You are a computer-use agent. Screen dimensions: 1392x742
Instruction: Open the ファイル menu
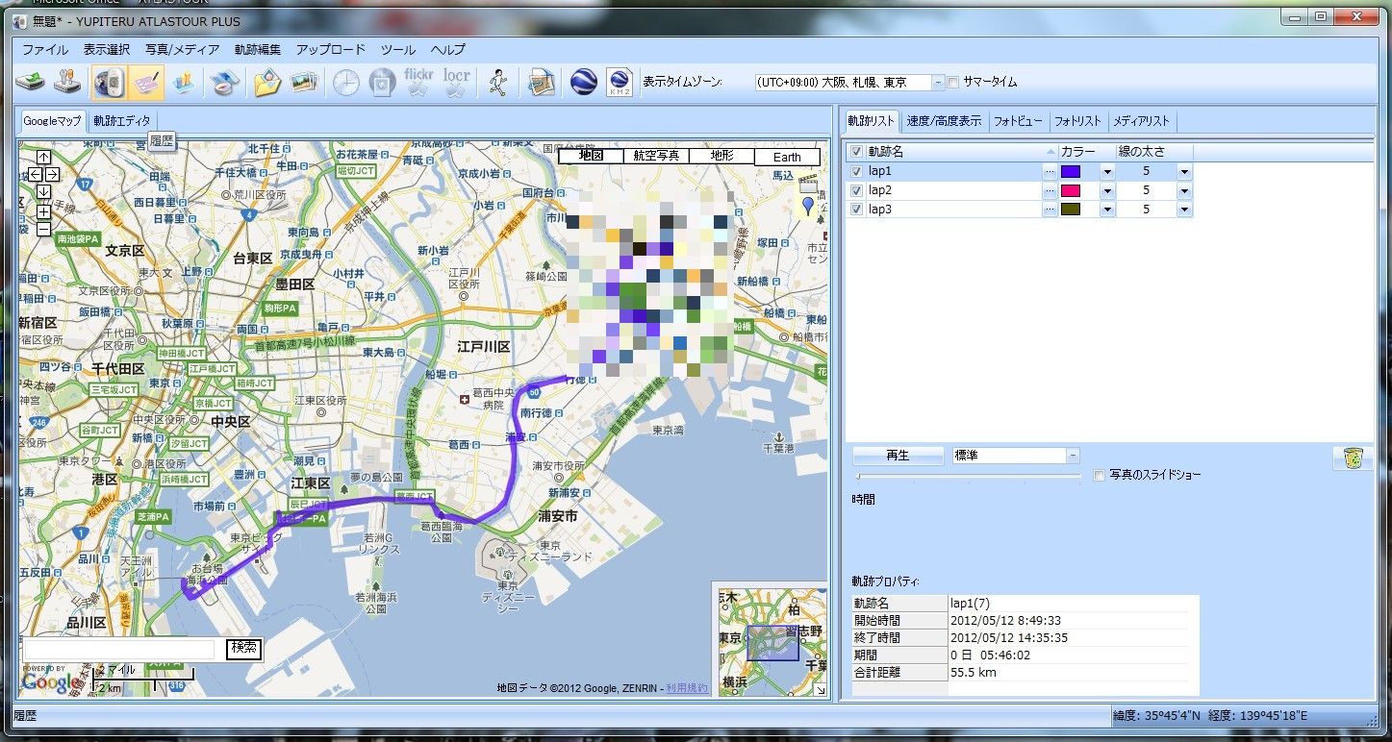click(x=45, y=50)
